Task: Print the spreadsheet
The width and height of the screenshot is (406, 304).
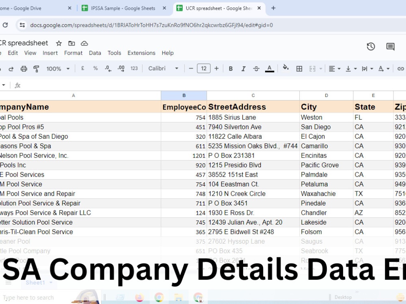Action: [x=24, y=69]
